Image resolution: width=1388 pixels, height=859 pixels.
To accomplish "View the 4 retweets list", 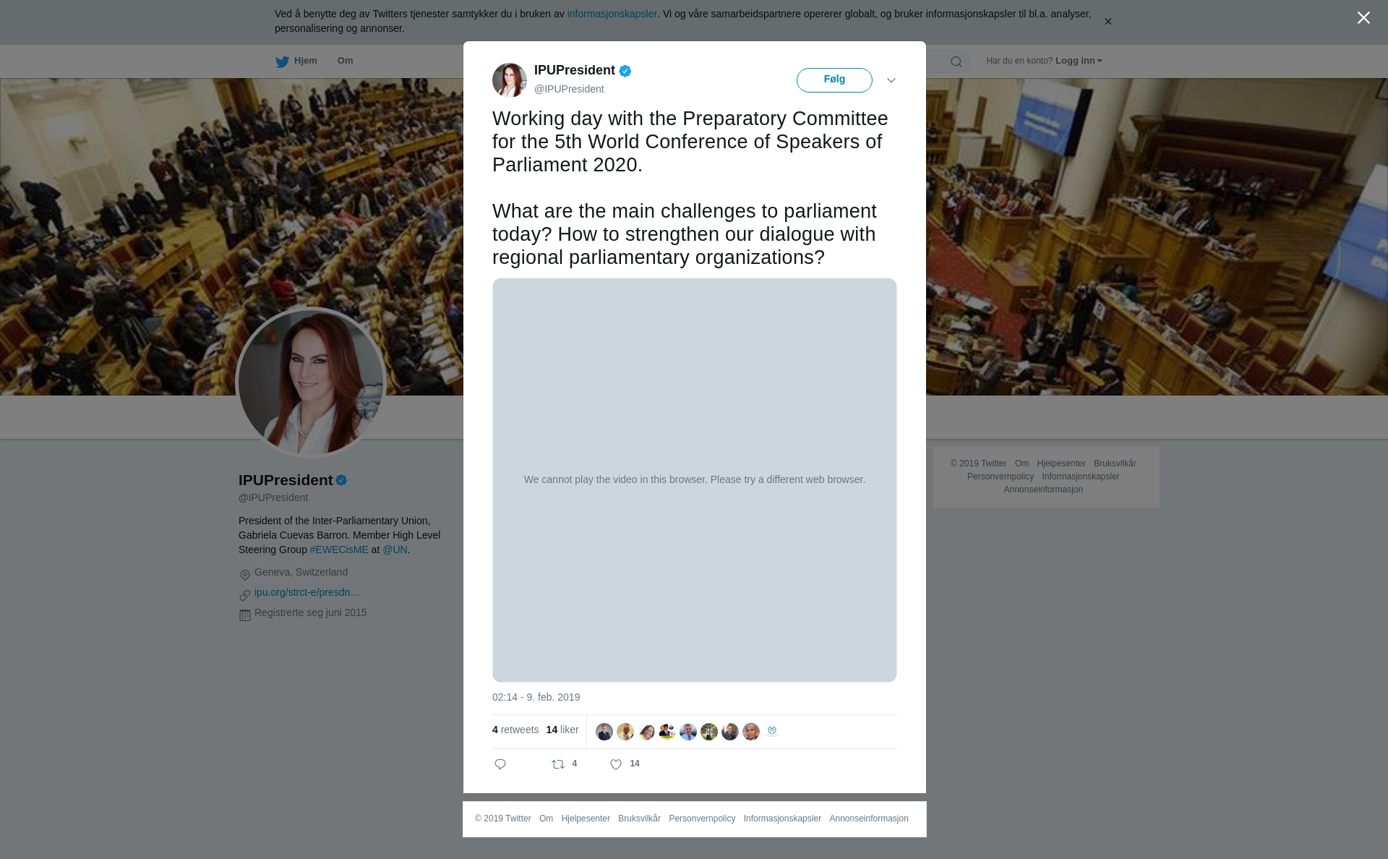I will click(x=515, y=730).
